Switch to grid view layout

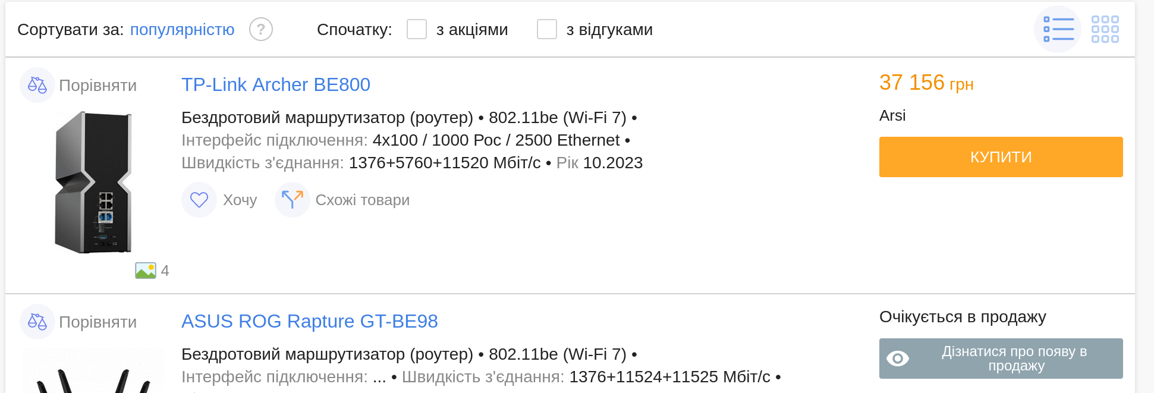pos(1105,29)
